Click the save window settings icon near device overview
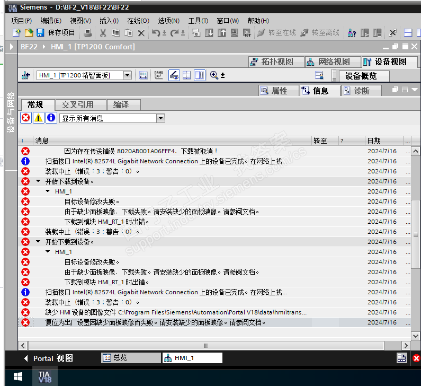 point(319,75)
